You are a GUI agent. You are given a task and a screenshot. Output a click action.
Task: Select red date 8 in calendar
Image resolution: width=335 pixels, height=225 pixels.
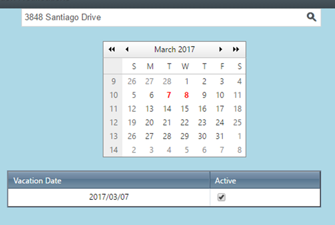coord(186,95)
